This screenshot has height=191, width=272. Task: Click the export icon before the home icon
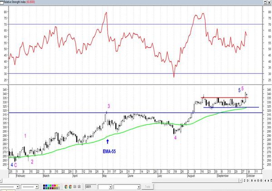(75, 186)
